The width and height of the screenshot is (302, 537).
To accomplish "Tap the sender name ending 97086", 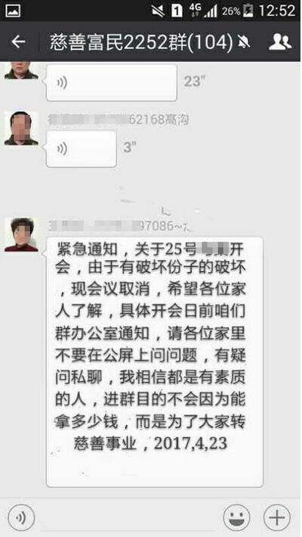I will click(x=120, y=226).
